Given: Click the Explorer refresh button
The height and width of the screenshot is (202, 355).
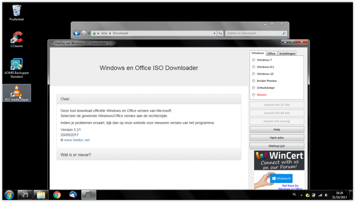Looking at the screenshot, I should click(x=220, y=33).
